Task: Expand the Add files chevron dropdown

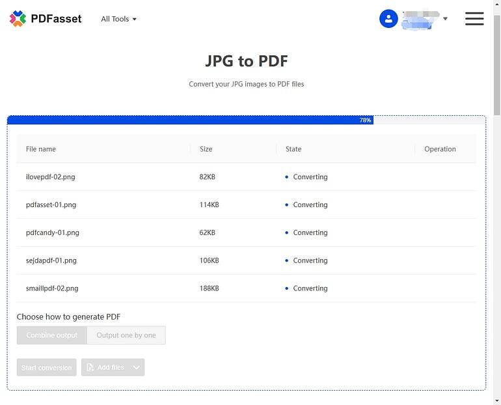Action: point(137,367)
